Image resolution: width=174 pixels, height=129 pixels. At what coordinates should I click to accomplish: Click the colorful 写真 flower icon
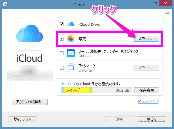[71, 39]
